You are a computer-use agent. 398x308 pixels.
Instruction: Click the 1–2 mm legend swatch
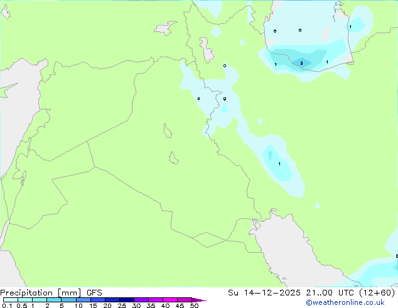(40, 300)
